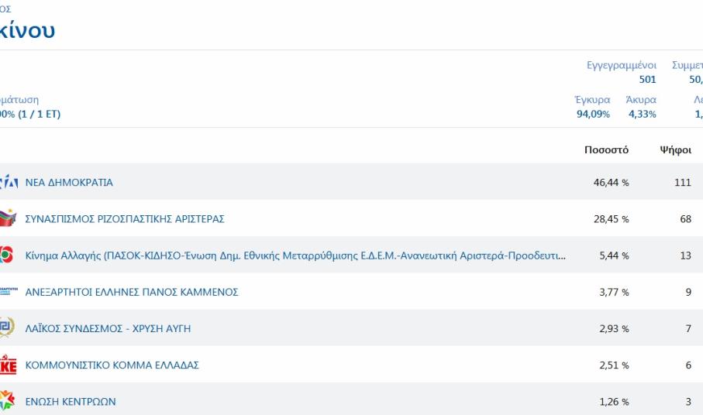Select the ΕΝΩΣΗ ΚΕΝΤΡΩΩΝ party name
Viewport: 703px width, 415px height.
click(x=71, y=402)
